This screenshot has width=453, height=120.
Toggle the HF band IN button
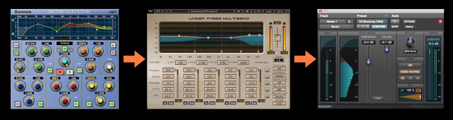[x=89, y=104]
